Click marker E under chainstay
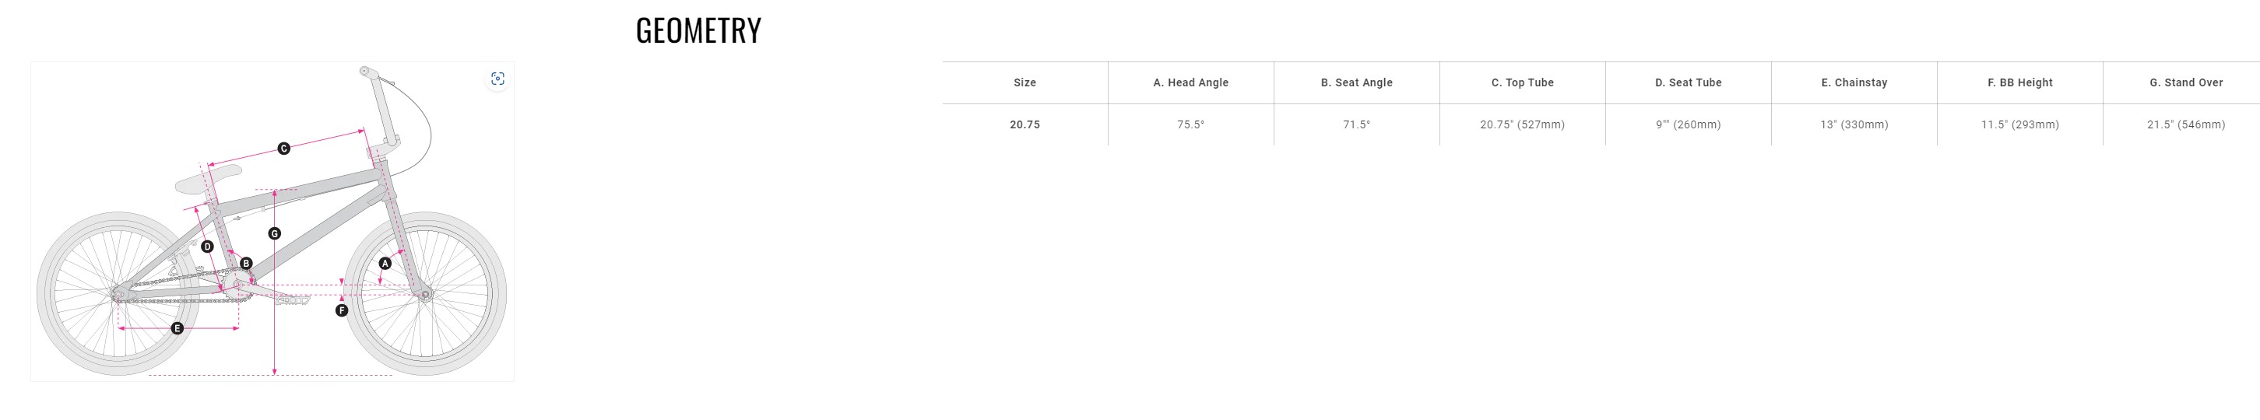 pos(177,328)
